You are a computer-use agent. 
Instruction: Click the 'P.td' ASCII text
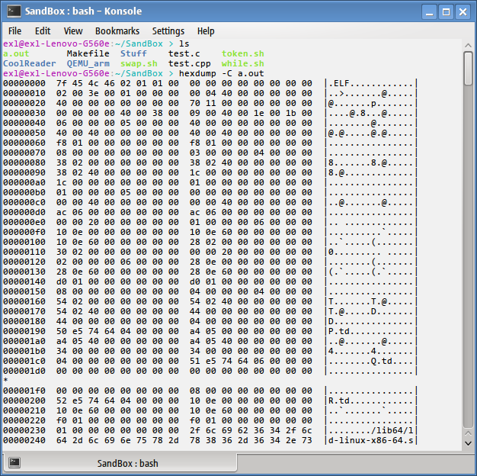point(338,331)
